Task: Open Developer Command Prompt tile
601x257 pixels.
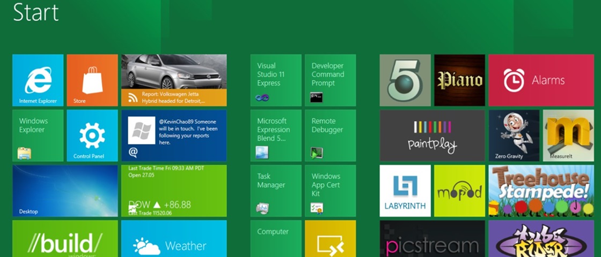Action: 331,80
